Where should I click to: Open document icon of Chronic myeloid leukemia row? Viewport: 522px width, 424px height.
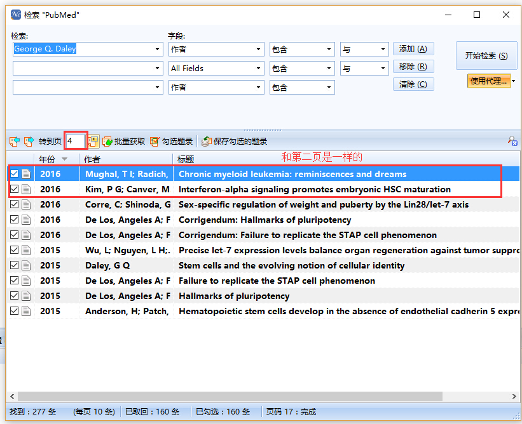(26, 174)
